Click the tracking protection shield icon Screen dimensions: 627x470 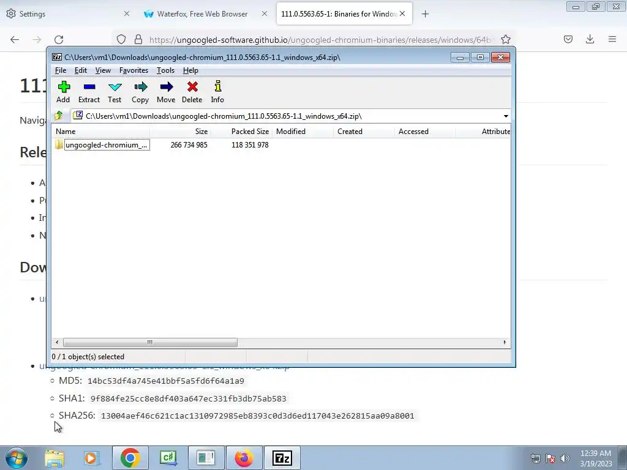tap(121, 39)
